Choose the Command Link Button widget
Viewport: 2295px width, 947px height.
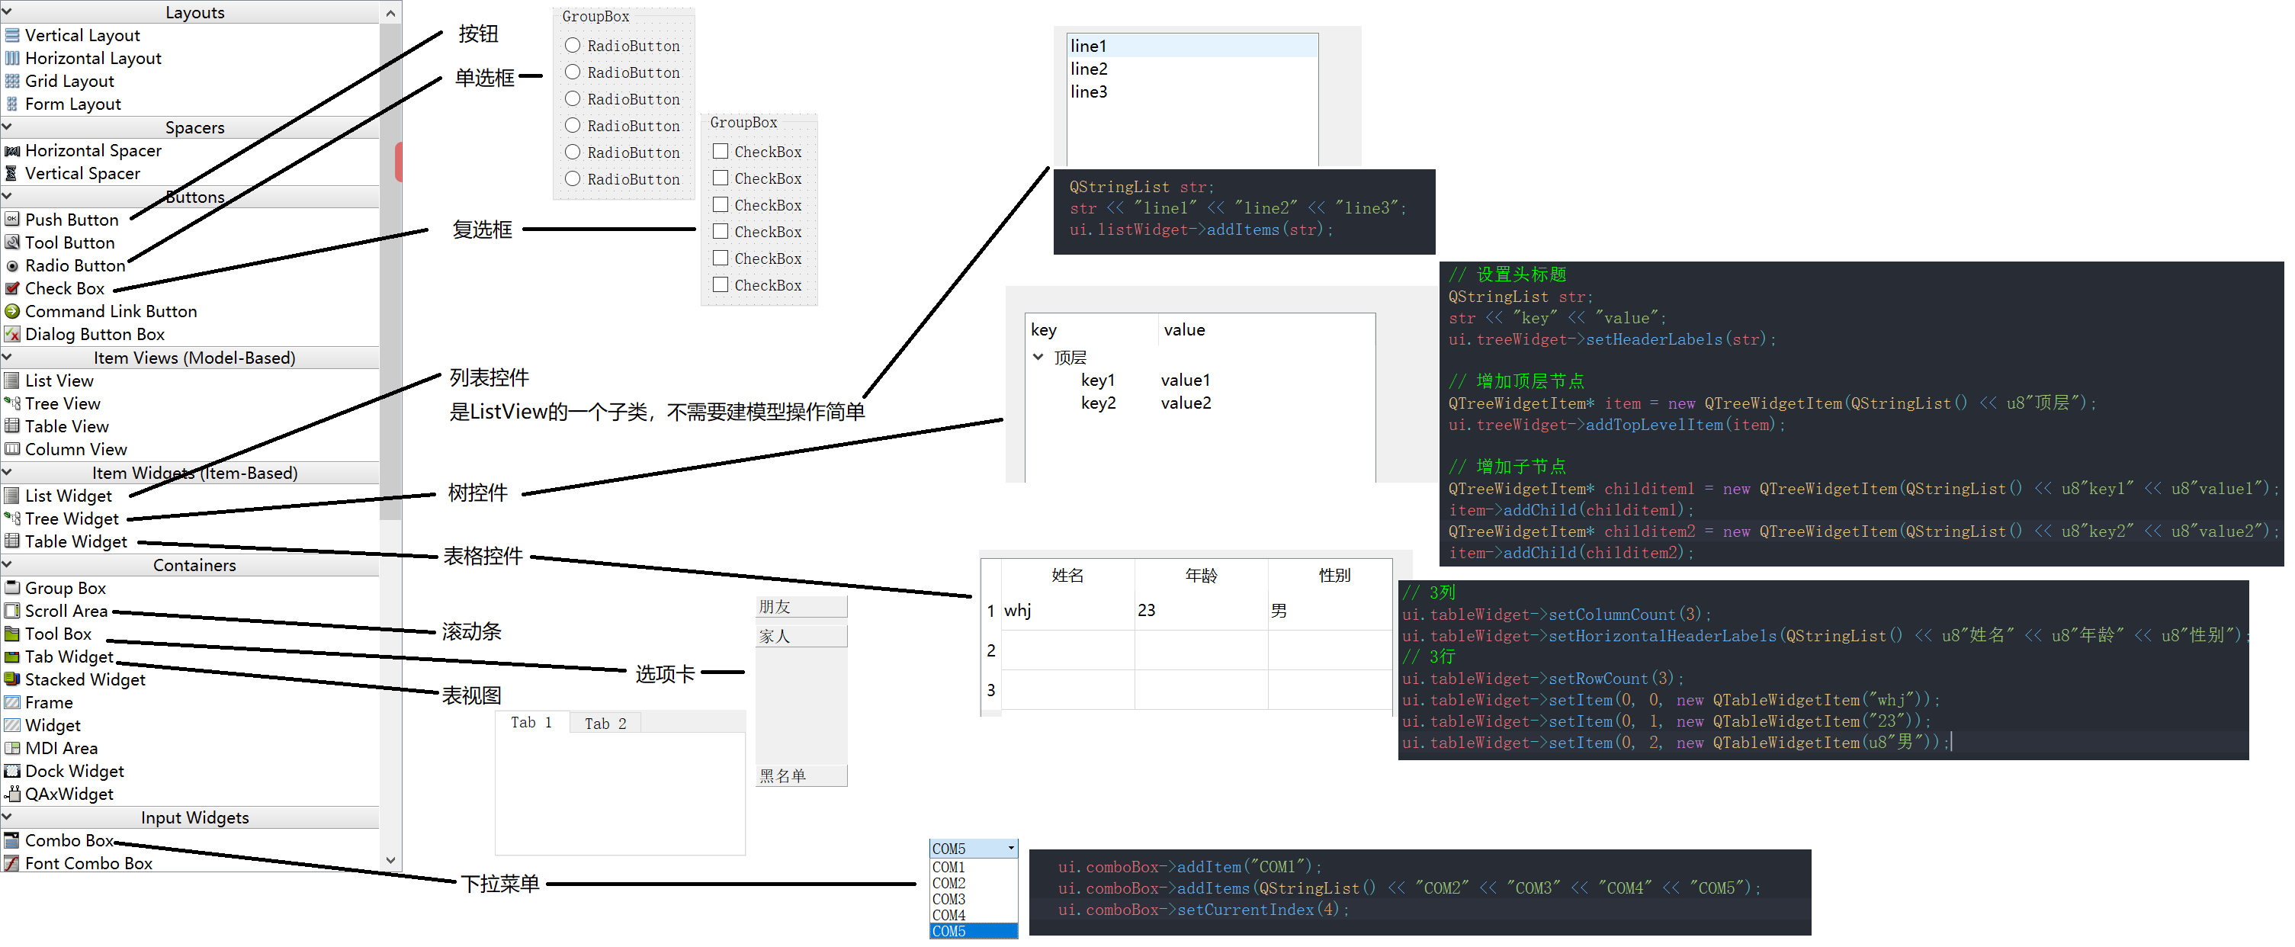pos(101,312)
